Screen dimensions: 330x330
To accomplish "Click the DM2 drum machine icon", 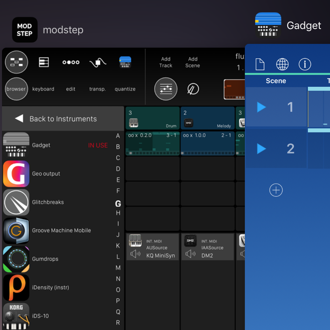I will click(x=190, y=241).
